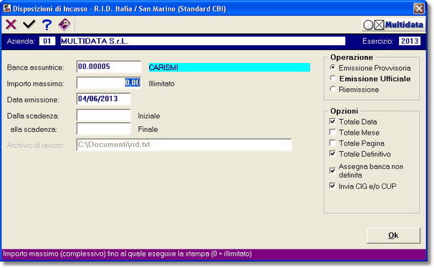The width and height of the screenshot is (434, 268).
Task: Click the purple diamond book toolbar icon
Action: (64, 24)
